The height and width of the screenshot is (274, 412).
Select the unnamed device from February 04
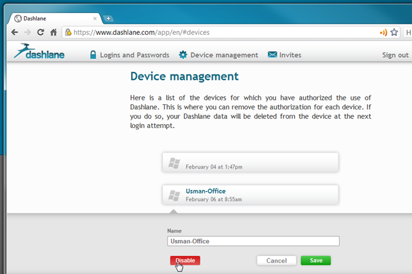pos(250,162)
